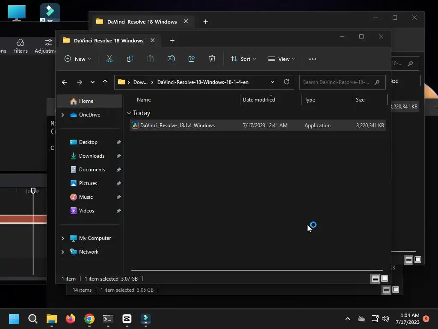438x329 pixels.
Task: Click the thumbnails view icon of the back Explorer window
Action: [418, 260]
